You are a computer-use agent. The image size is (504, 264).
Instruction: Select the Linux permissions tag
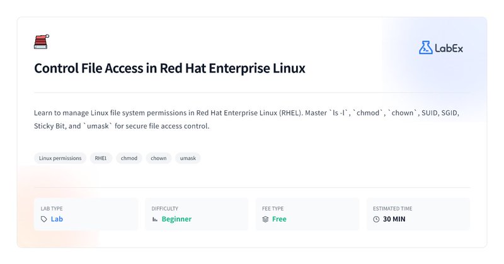coord(60,158)
